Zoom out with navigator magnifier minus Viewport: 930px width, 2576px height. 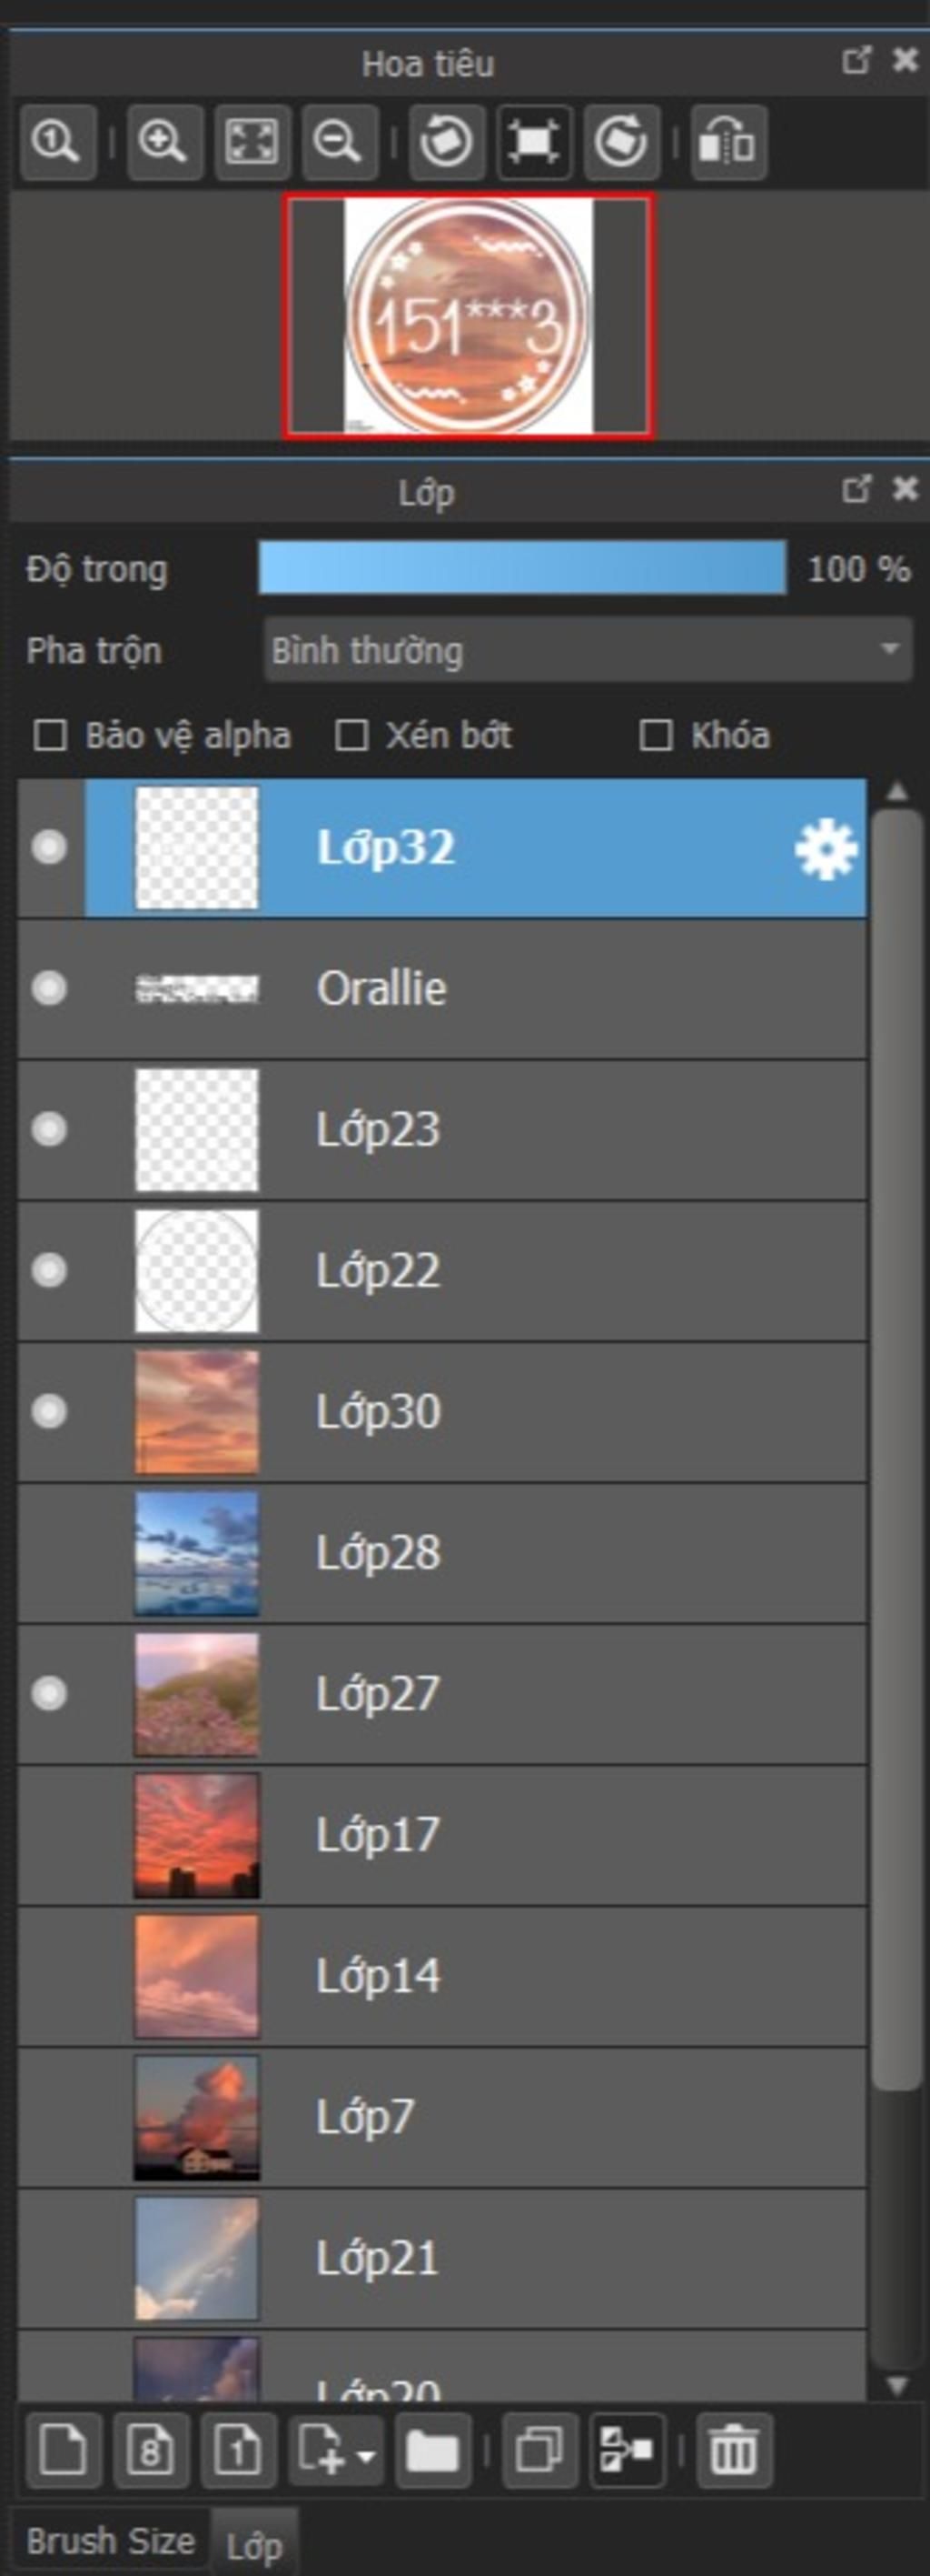point(339,142)
